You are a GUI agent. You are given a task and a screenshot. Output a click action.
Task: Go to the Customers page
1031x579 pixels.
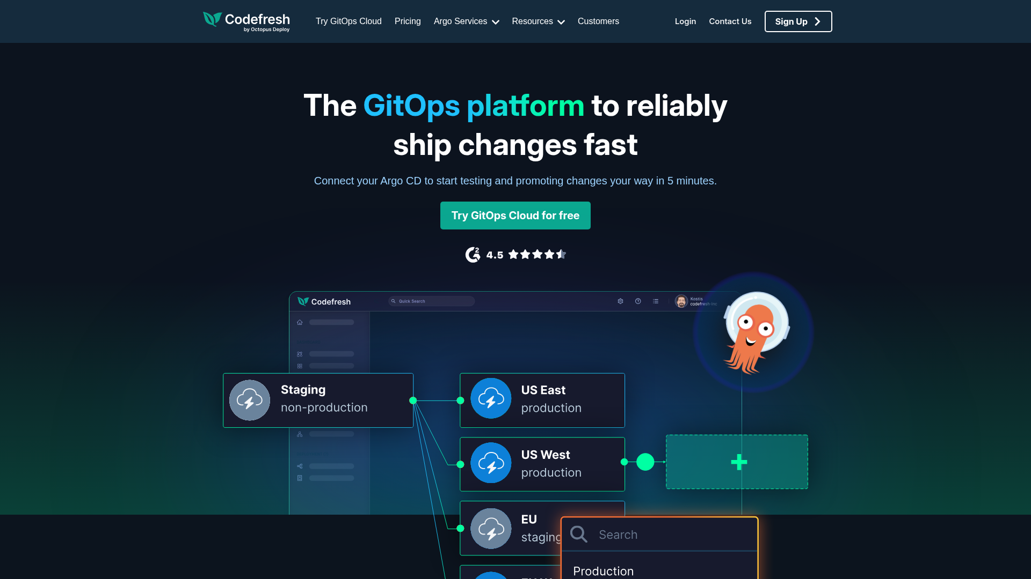tap(598, 21)
